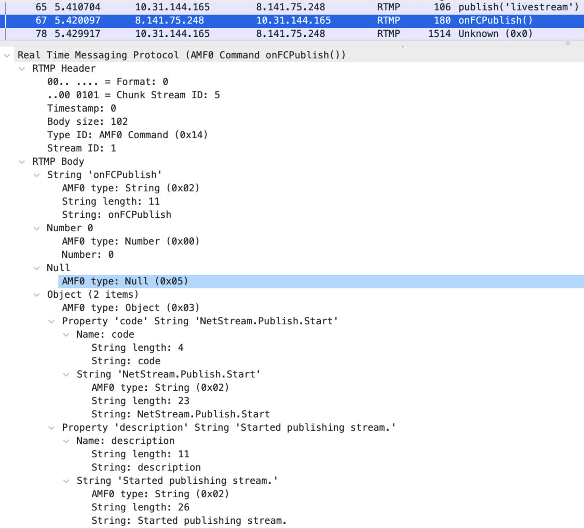Click the Body size: 102 field

[87, 122]
